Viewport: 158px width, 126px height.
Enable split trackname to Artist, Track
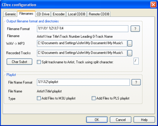click(39, 62)
